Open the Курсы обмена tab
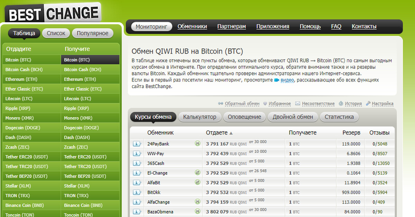 [x=153, y=117]
